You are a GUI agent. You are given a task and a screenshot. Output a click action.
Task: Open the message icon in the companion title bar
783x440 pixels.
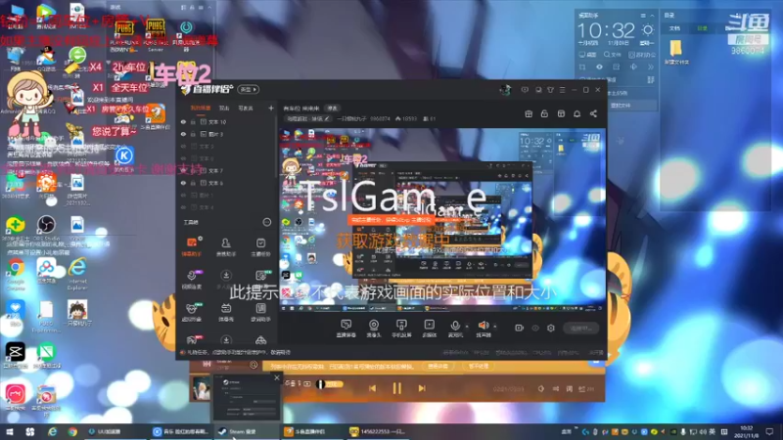pos(525,90)
